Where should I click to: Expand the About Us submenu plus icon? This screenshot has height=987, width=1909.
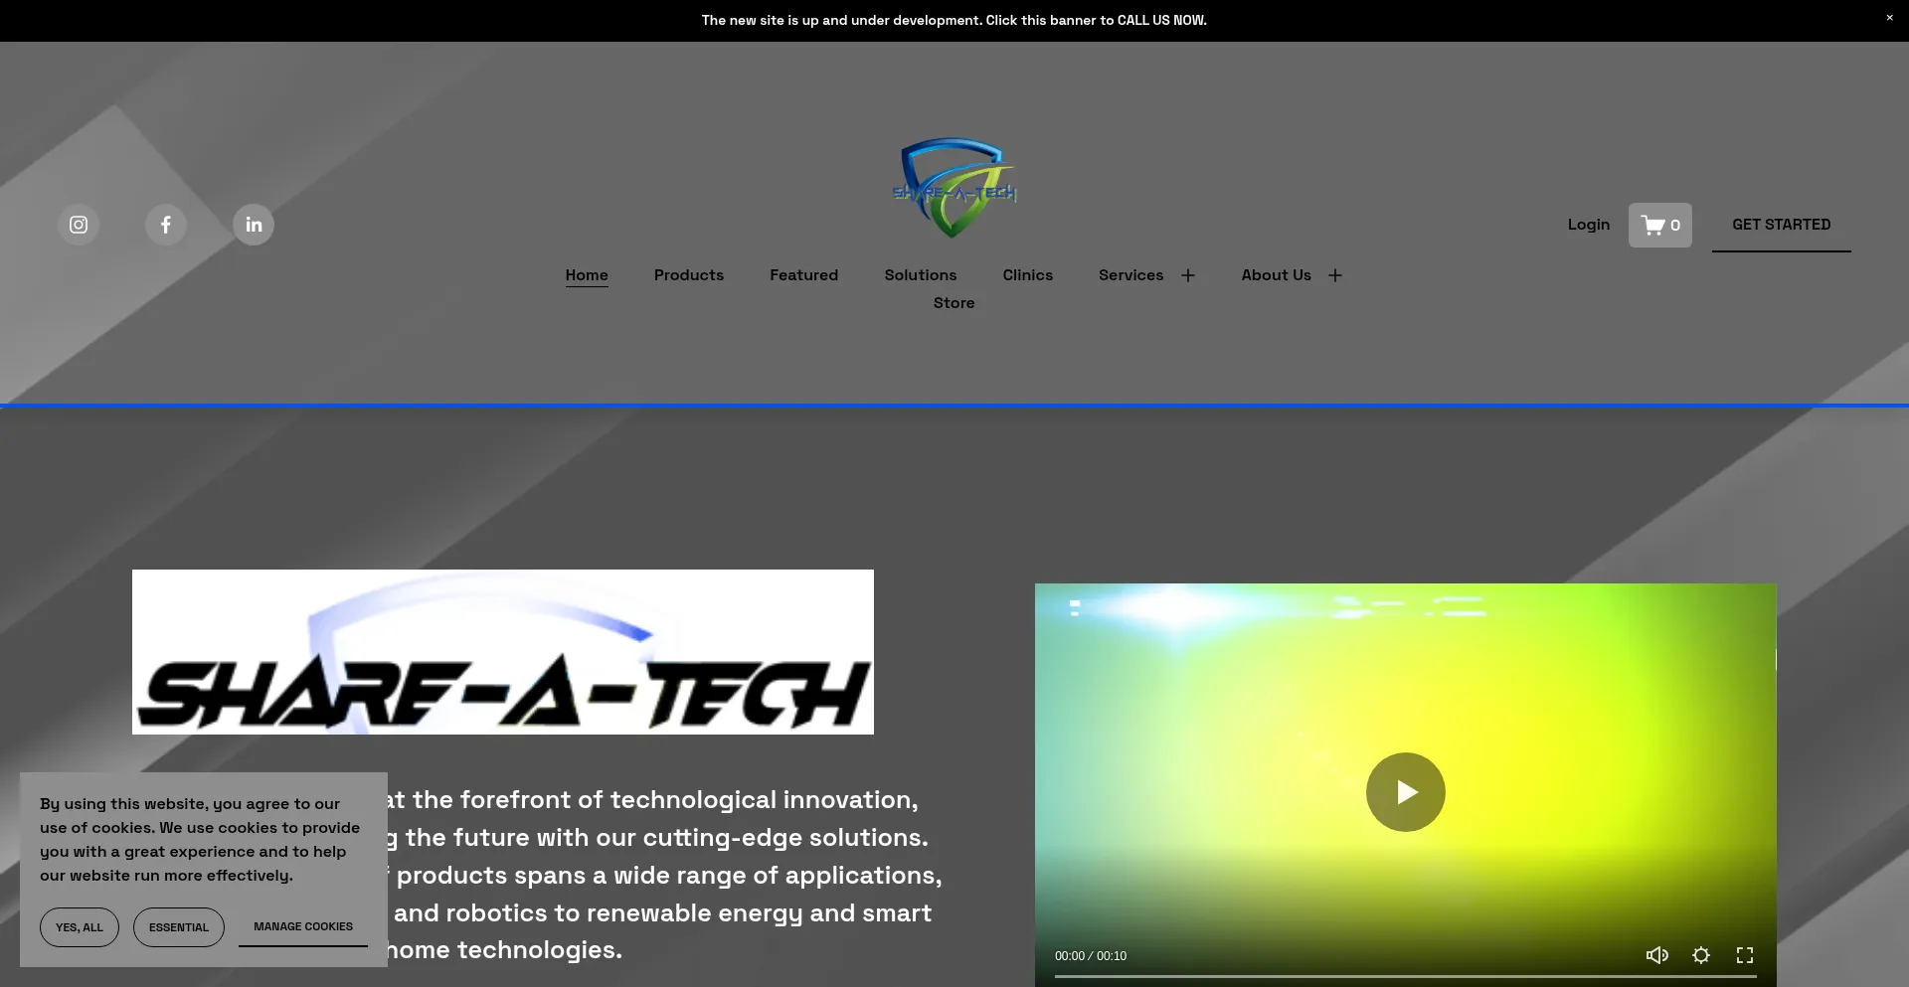click(1335, 275)
